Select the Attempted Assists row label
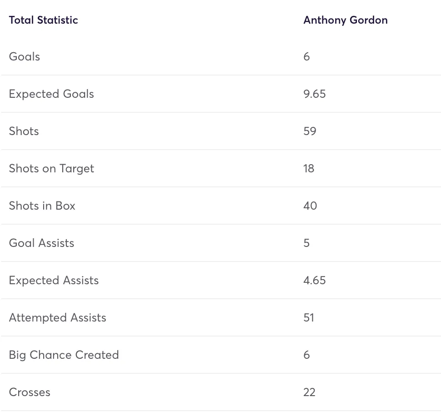Screen dimensions: 441x412 coord(57,318)
